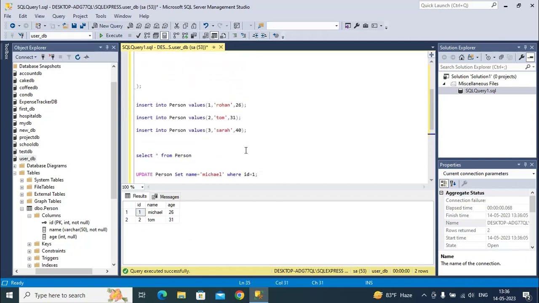Click the Decrease Indent icon
Screen dimensions: 539x303
pyautogui.click(x=255, y=36)
